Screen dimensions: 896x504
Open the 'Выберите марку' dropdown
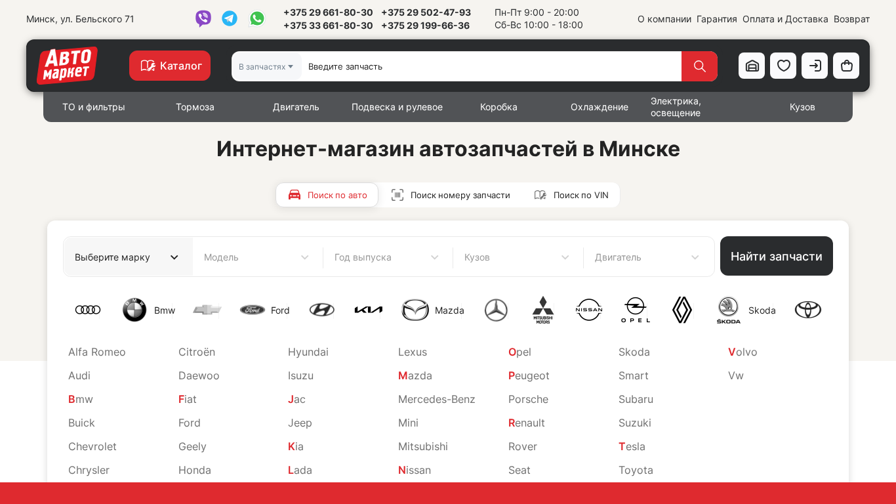[x=128, y=257]
